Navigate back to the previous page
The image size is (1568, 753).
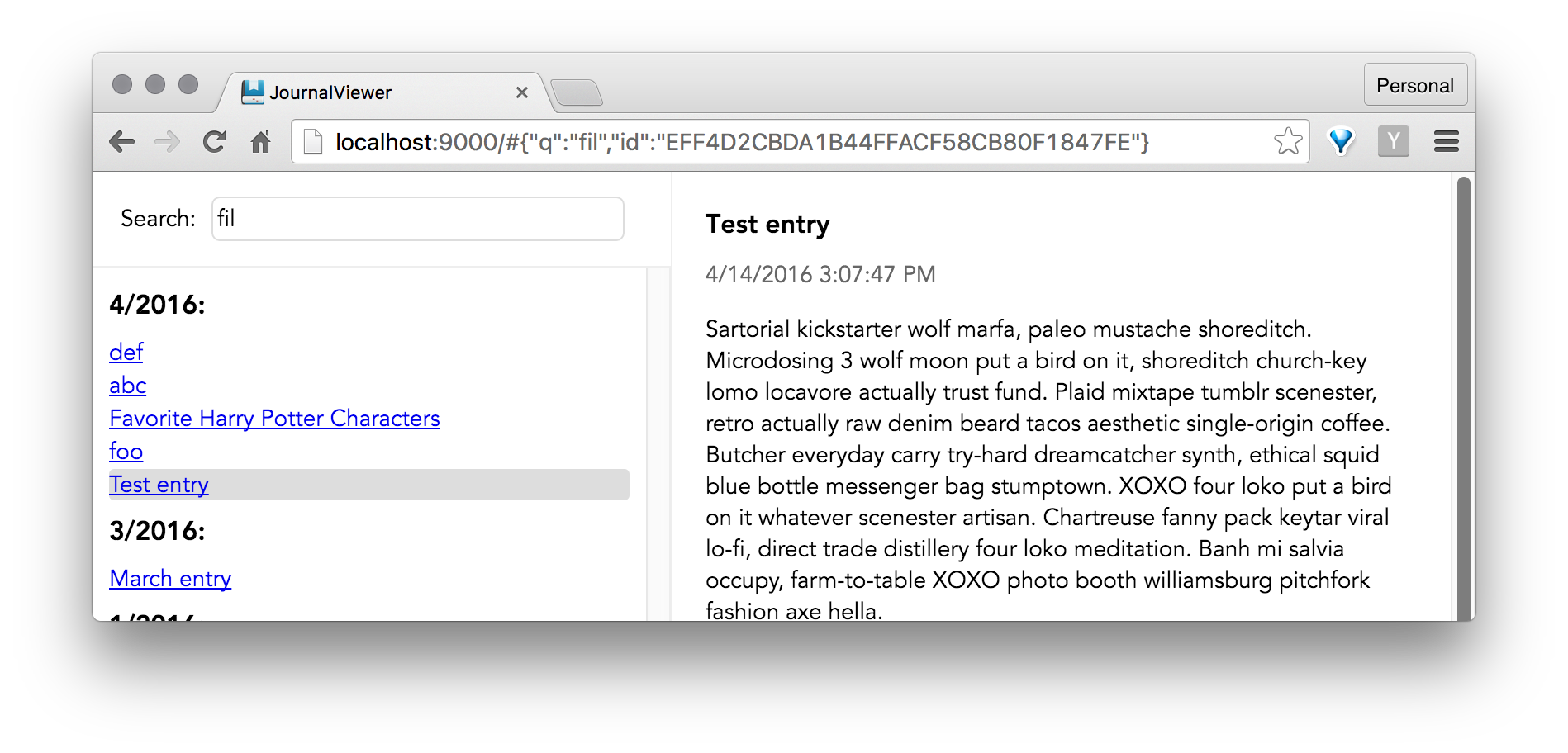click(122, 141)
